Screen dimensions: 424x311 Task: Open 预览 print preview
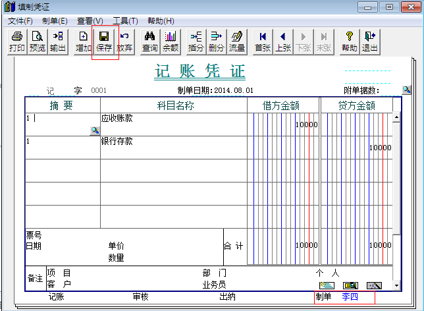click(38, 42)
